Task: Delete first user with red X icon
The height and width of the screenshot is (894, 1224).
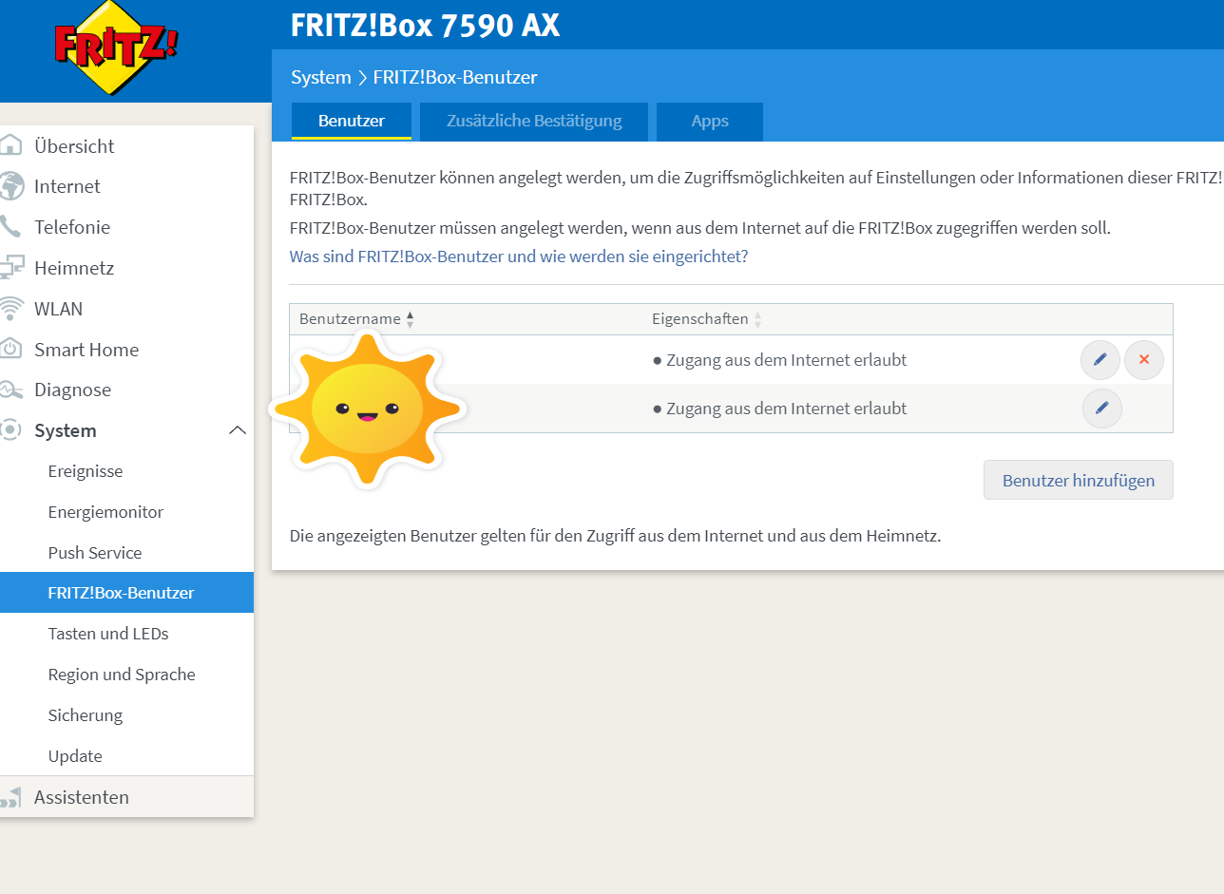Action: [1144, 360]
